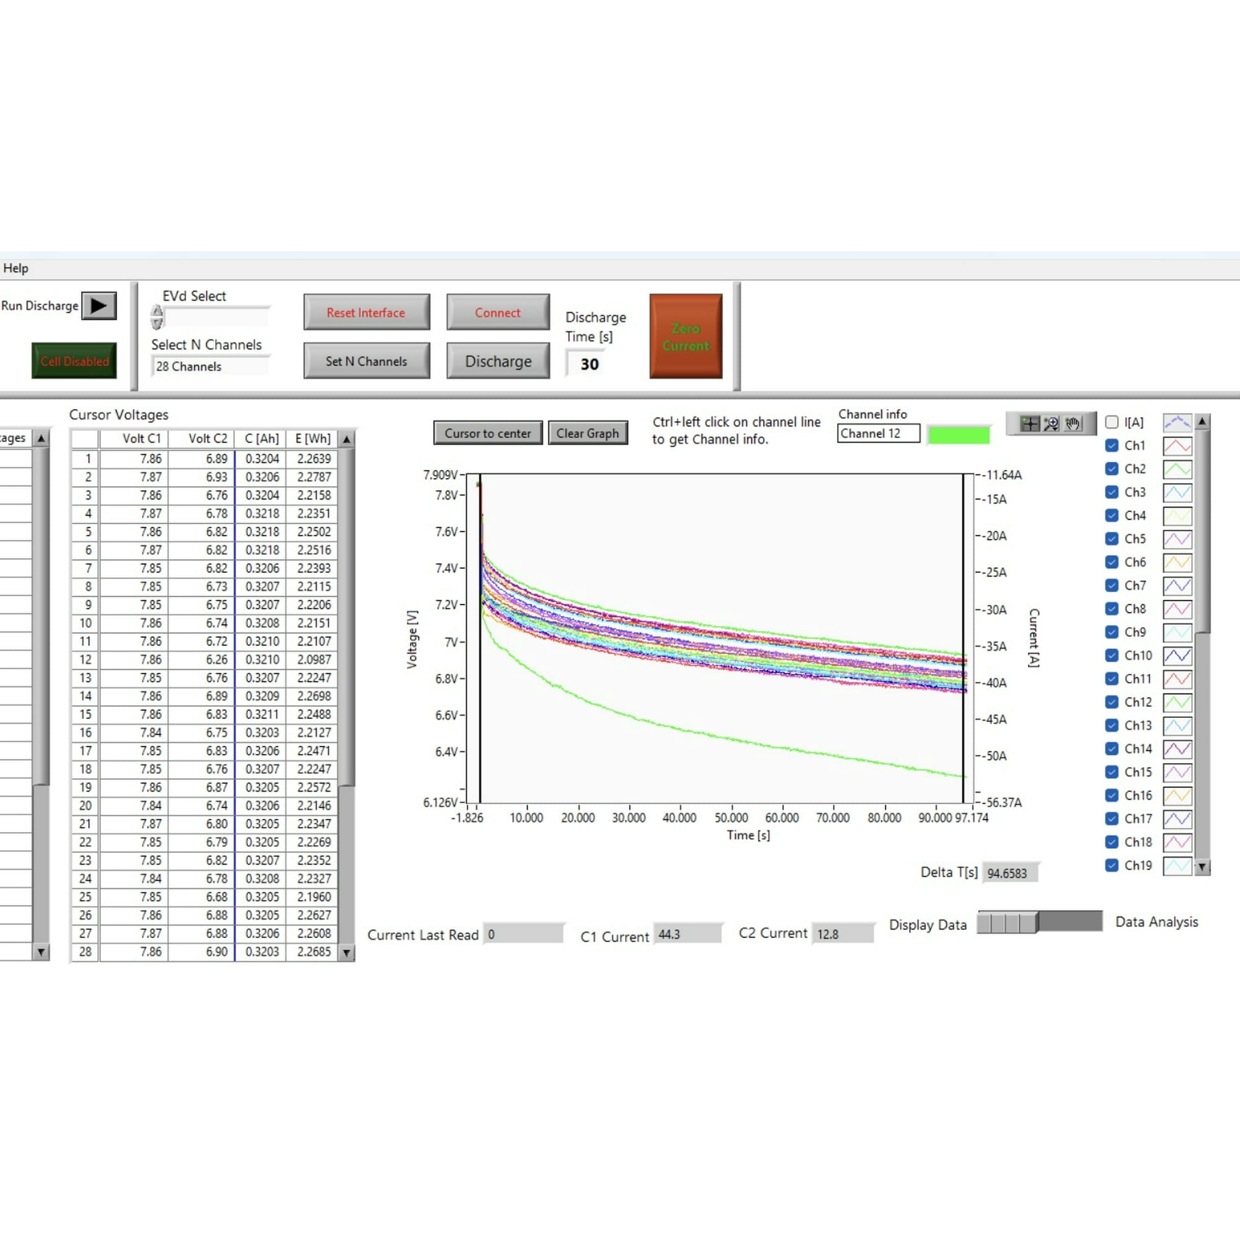Select the graph cursor crosshair tool
This screenshot has width=1240, height=1240.
1029,423
